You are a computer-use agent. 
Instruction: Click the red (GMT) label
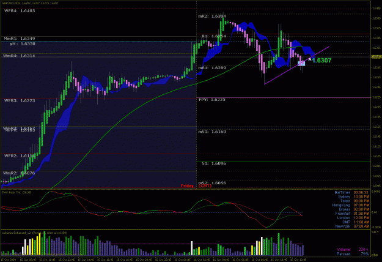tap(205, 186)
